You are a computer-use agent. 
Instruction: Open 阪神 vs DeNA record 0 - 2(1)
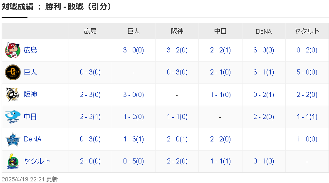[264, 95]
